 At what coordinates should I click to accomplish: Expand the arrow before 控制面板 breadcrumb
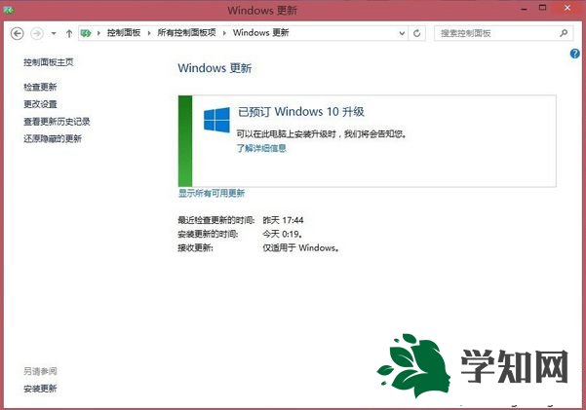[x=98, y=33]
